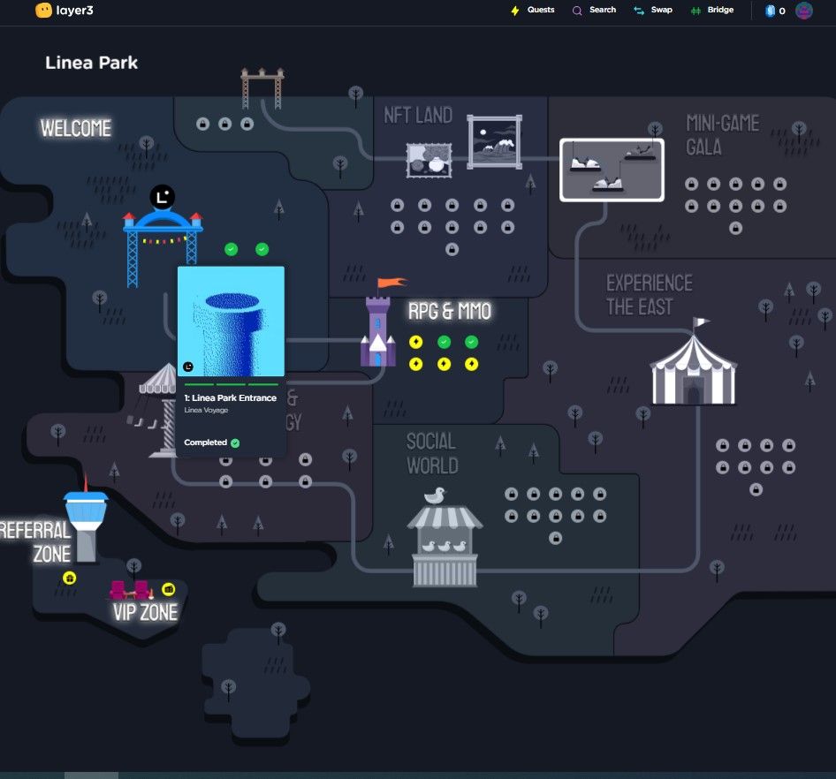Screen dimensions: 836x779
Task: Open the bumper cars Mini-Game Gala tile
Action: 612,170
